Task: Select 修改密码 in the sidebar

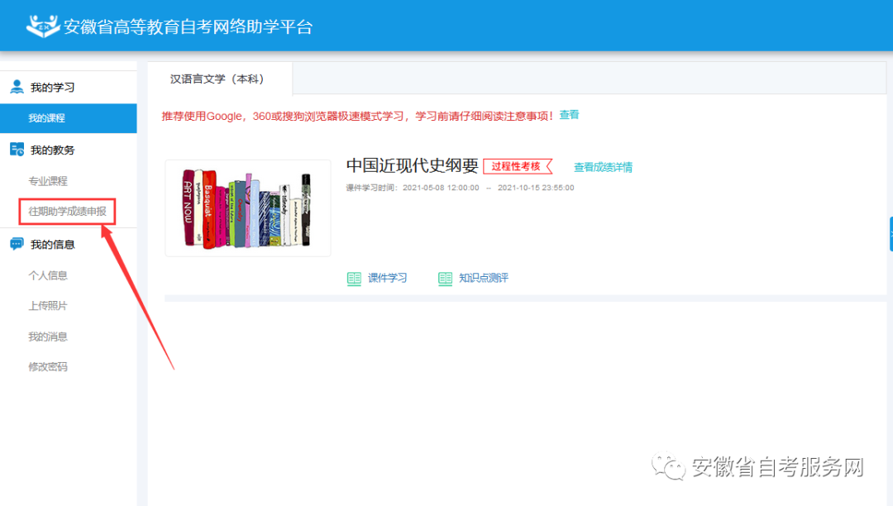Action: click(x=48, y=367)
